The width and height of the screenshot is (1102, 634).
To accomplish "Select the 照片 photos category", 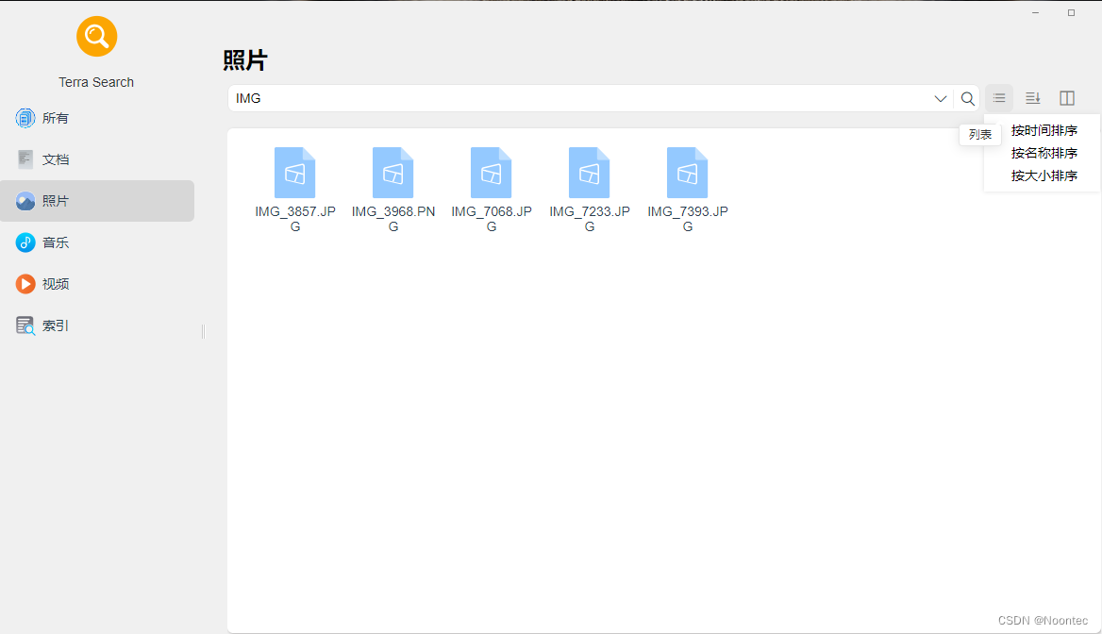I will click(97, 201).
